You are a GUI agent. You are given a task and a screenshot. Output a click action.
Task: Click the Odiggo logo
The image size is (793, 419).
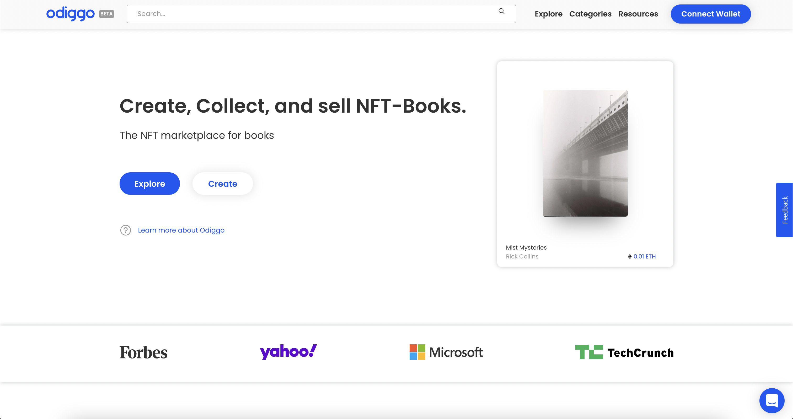(x=70, y=14)
